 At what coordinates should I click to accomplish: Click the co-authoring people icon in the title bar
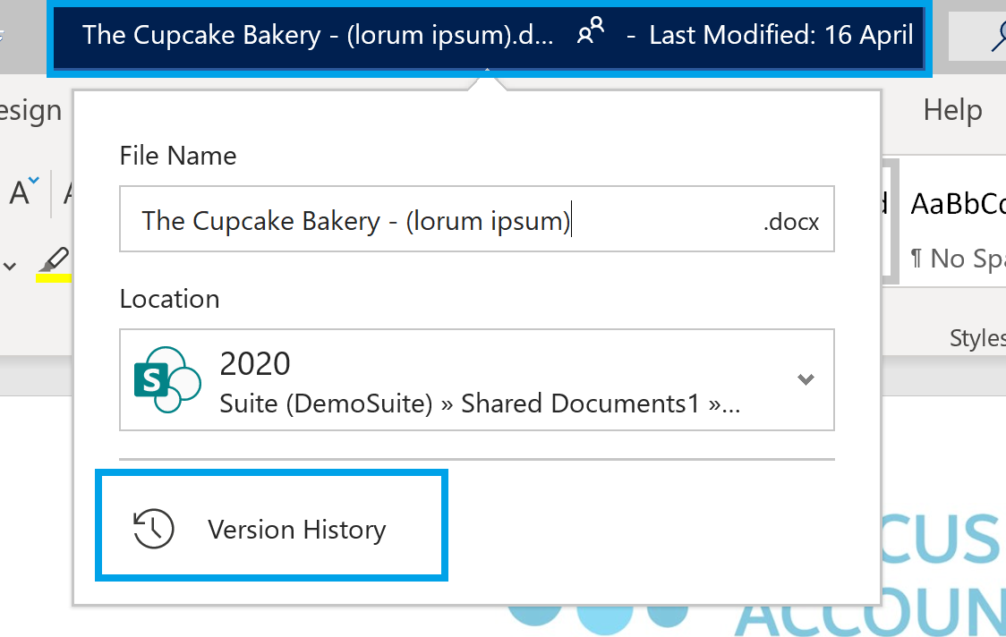click(589, 33)
